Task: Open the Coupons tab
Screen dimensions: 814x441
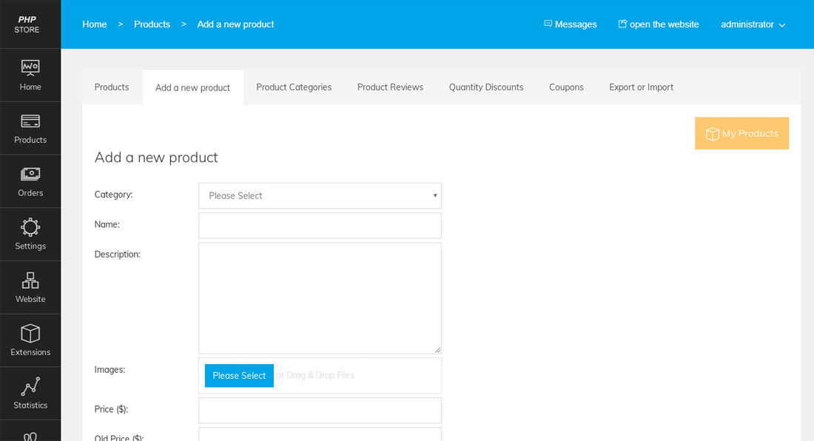Action: pyautogui.click(x=566, y=87)
